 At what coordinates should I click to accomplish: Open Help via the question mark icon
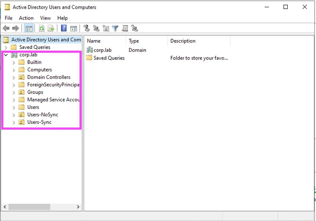click(x=64, y=28)
